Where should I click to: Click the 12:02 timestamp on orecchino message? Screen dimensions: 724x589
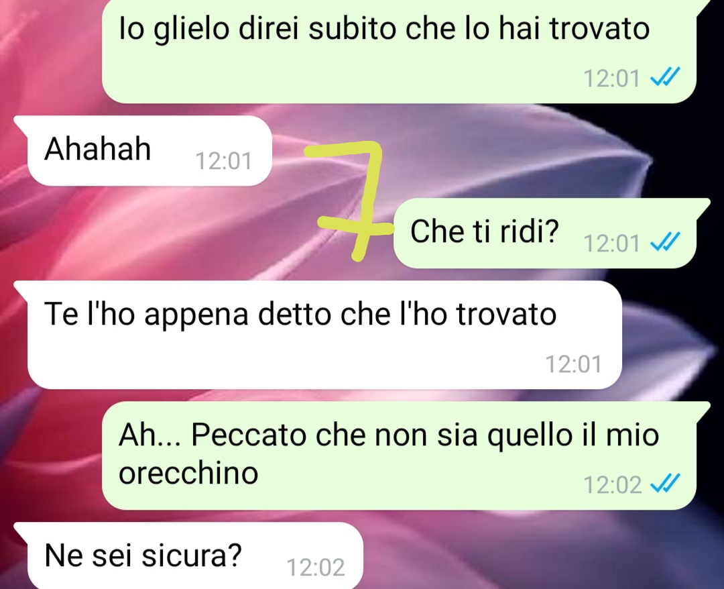click(x=612, y=485)
